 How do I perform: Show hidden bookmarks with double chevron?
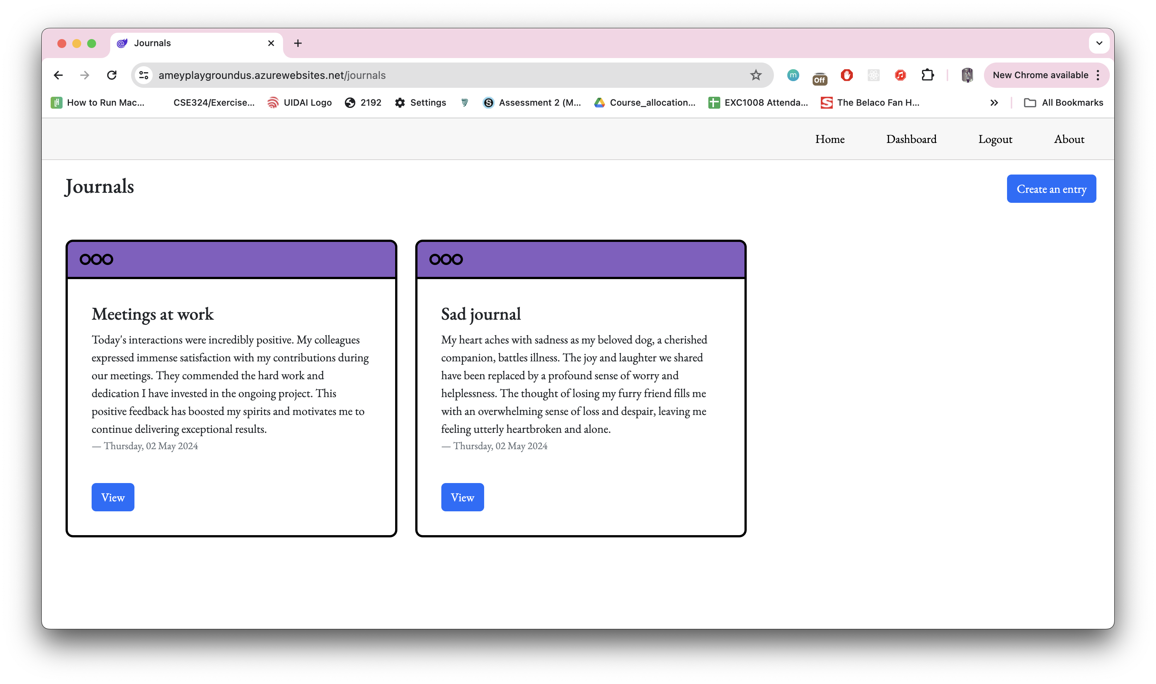994,103
